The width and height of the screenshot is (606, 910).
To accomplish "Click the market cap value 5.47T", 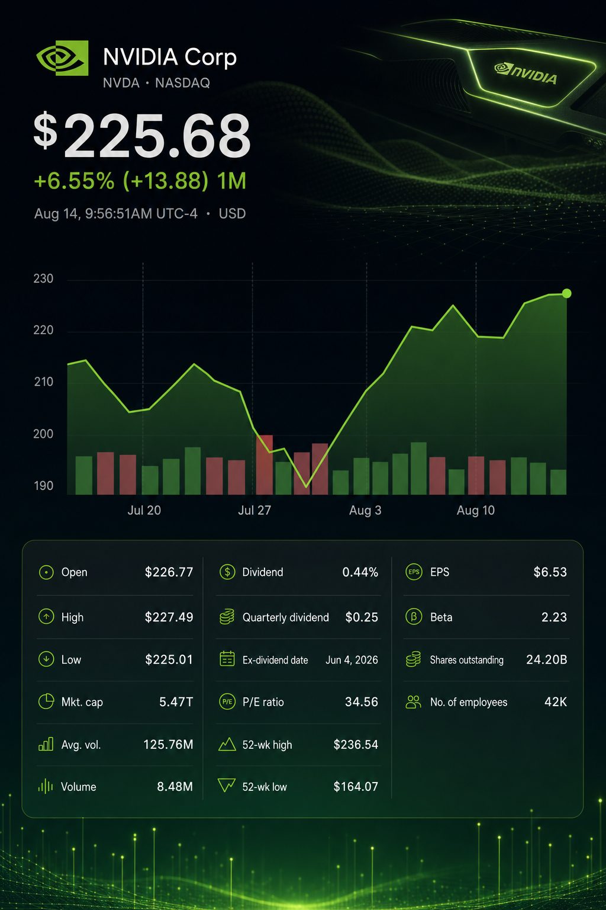I will pos(176,702).
